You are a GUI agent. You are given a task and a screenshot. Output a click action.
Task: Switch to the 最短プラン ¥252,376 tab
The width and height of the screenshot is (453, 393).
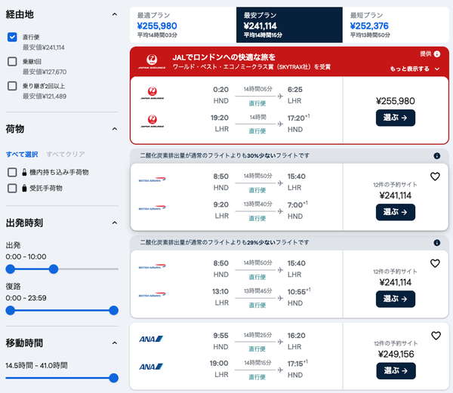(x=396, y=25)
